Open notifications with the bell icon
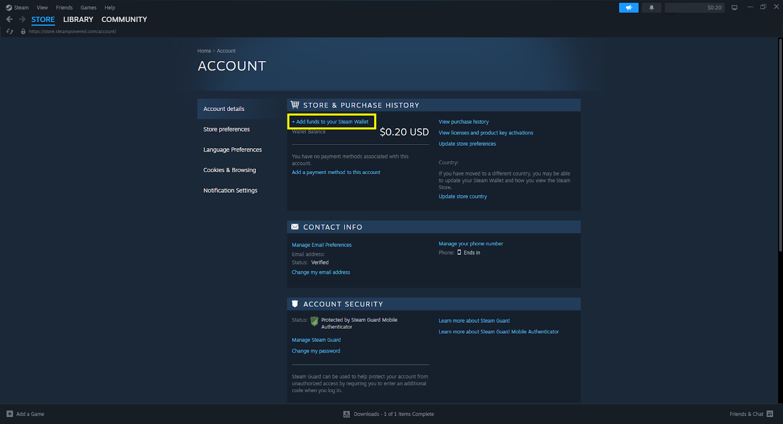Screen dimensions: 783x424 651,8
